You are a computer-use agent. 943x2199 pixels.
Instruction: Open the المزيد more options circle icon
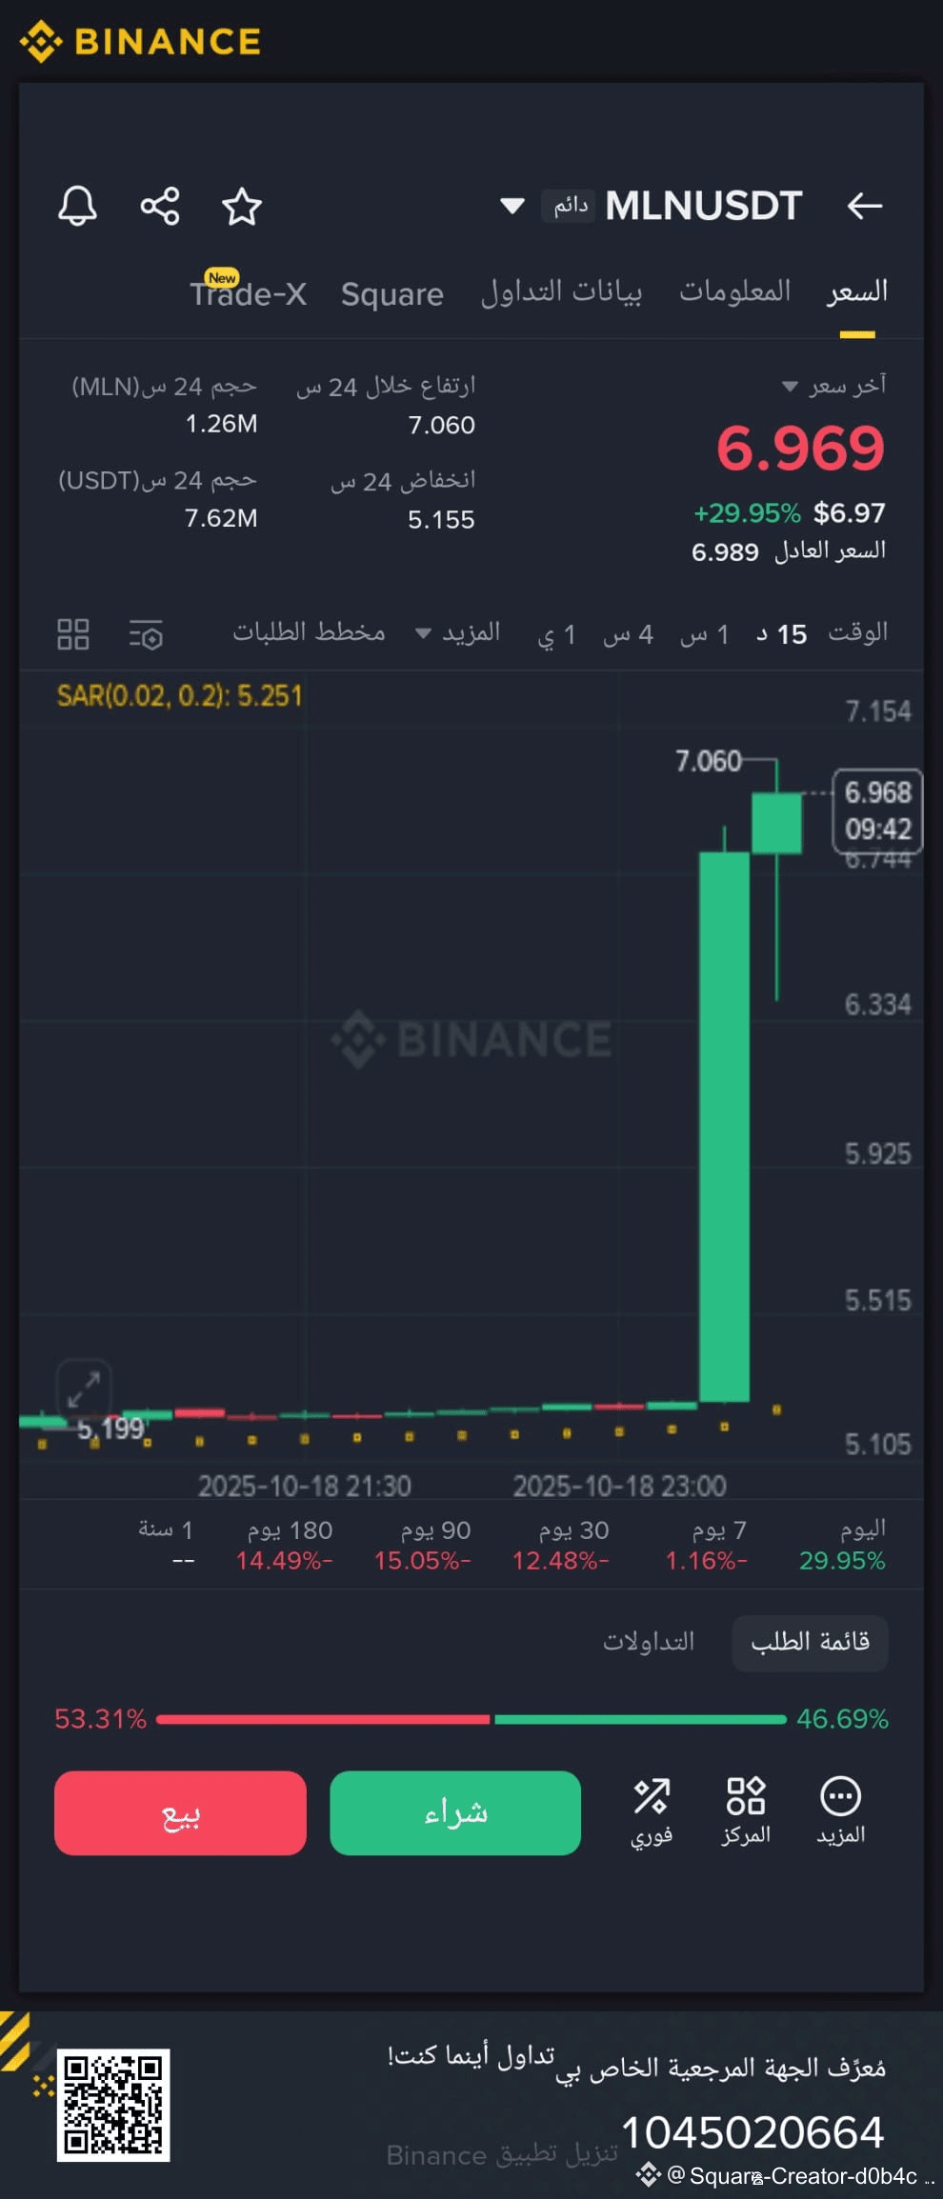840,1811
